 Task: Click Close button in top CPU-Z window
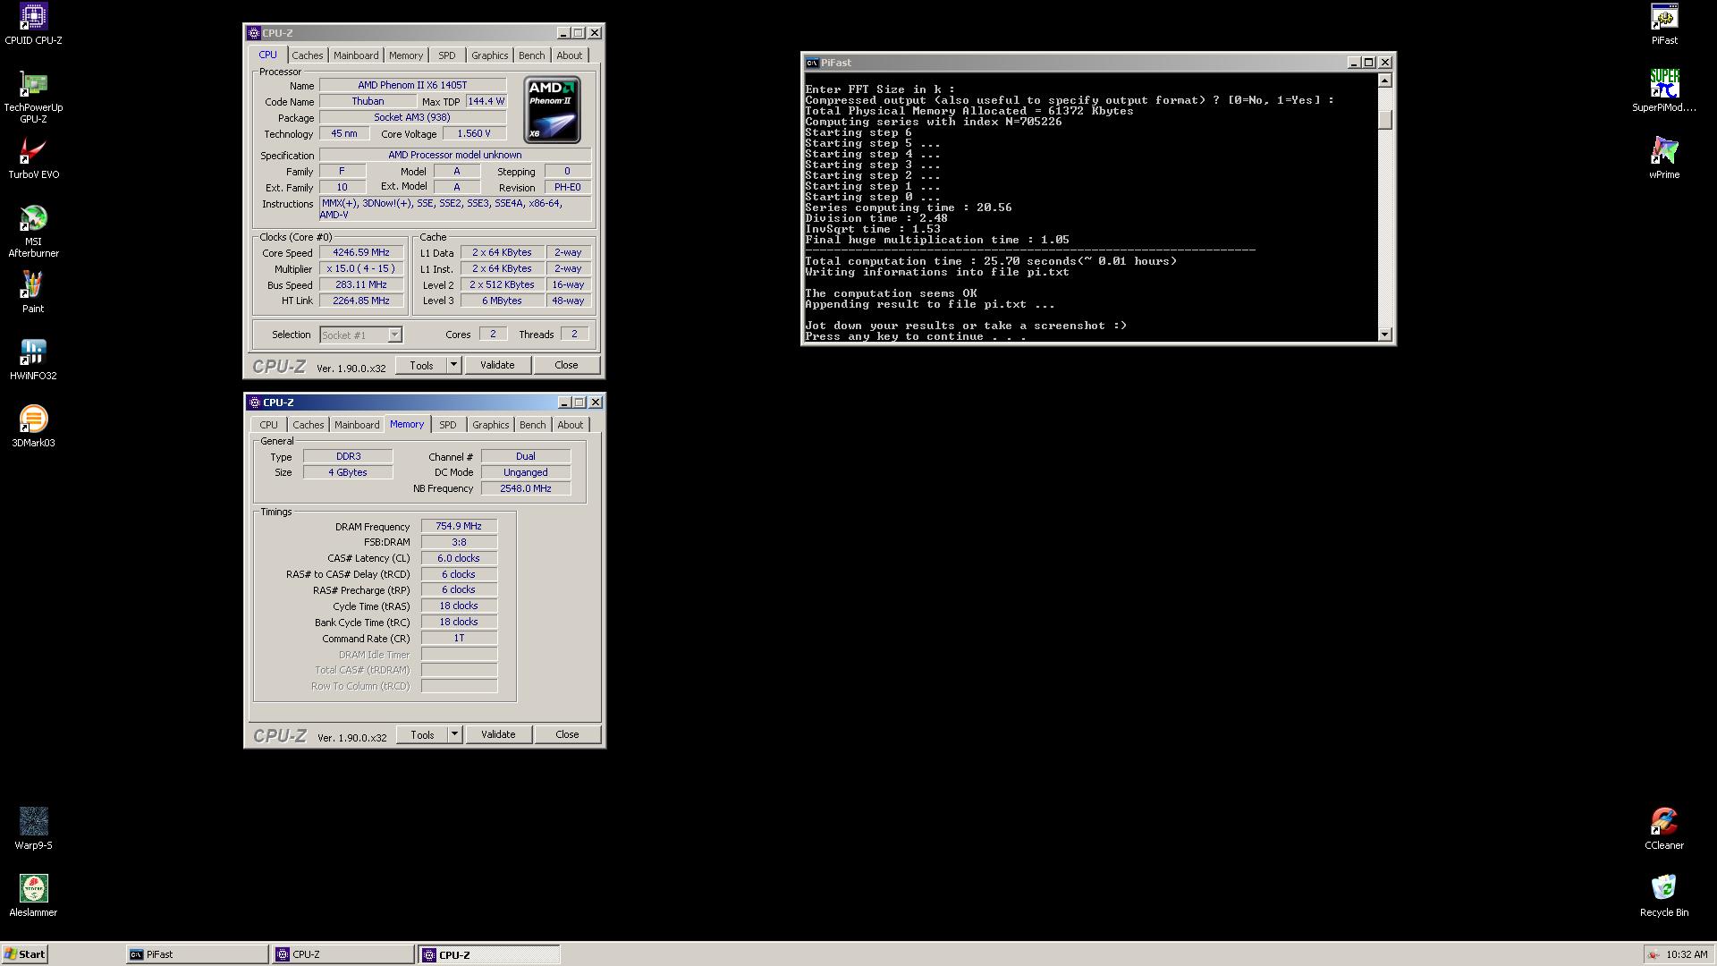566,365
